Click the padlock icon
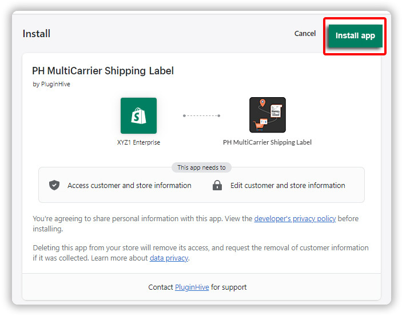The image size is (402, 316). pos(217,185)
